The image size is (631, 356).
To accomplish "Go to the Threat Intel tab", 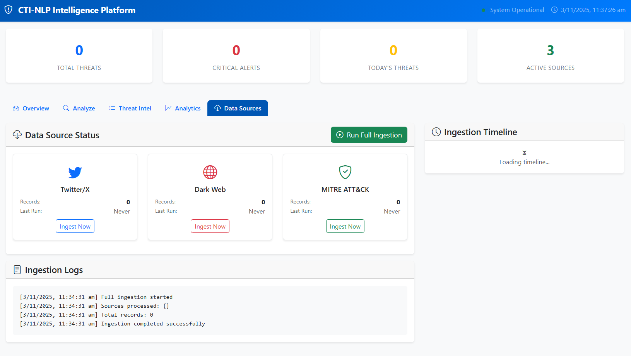I will pos(130,108).
